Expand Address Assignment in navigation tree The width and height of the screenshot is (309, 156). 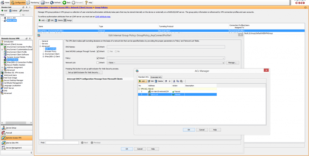click(2, 67)
